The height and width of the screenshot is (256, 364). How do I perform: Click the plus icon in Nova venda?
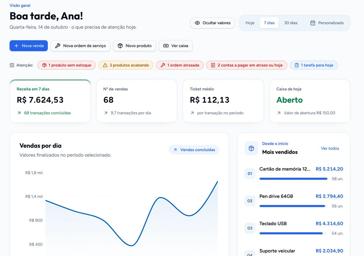[16, 46]
